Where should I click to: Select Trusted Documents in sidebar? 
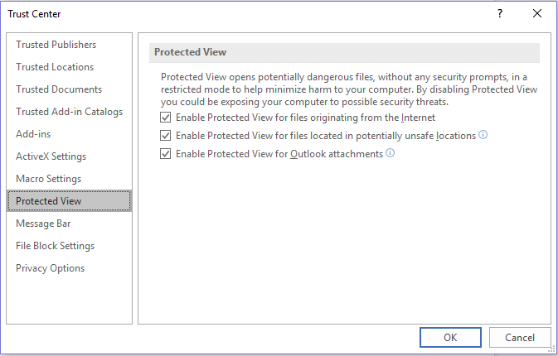click(x=59, y=89)
